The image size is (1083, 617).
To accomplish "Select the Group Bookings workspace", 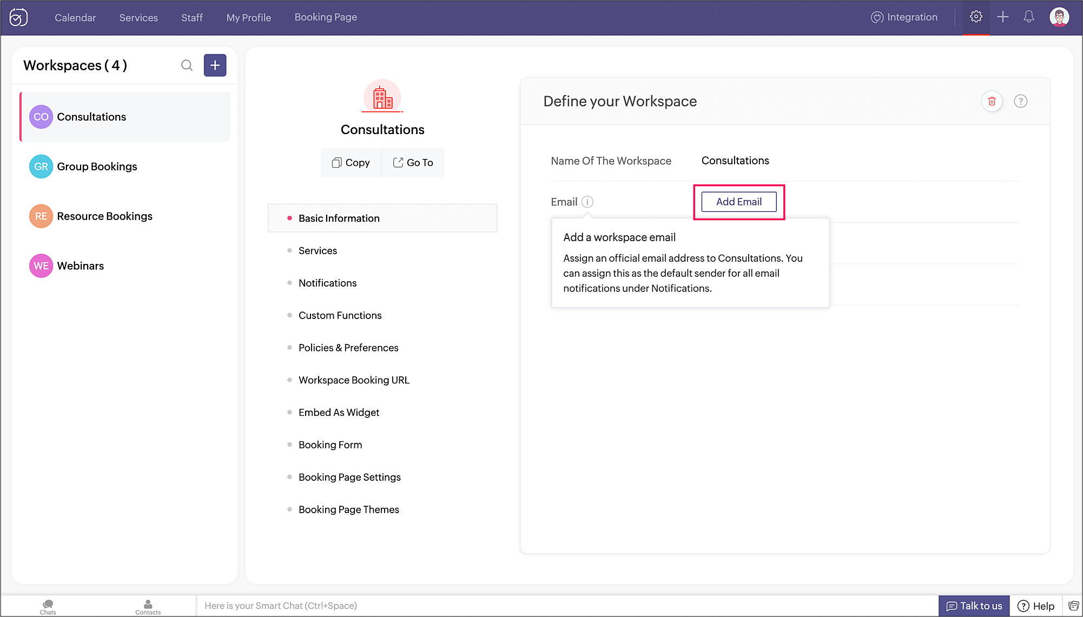I will tap(125, 167).
